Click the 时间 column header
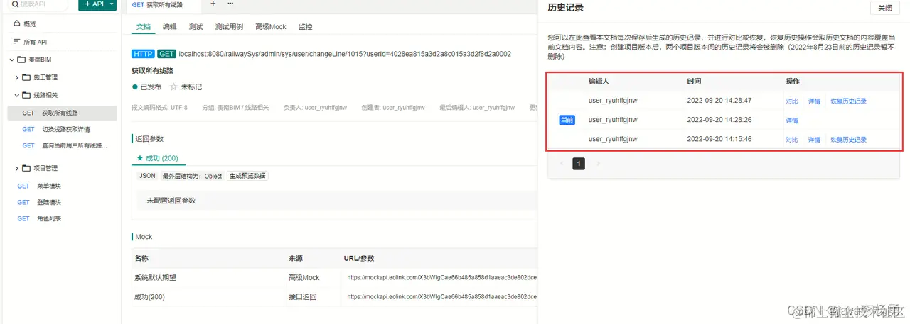Image resolution: width=910 pixels, height=324 pixels. tap(695, 82)
